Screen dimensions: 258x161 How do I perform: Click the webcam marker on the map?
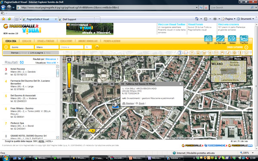[x=115, y=105]
